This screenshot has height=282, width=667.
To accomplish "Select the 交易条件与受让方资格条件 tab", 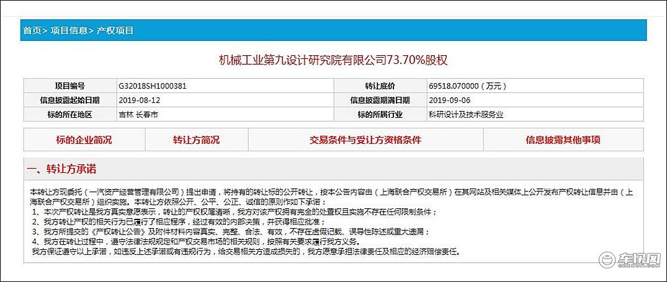I will pos(365,140).
